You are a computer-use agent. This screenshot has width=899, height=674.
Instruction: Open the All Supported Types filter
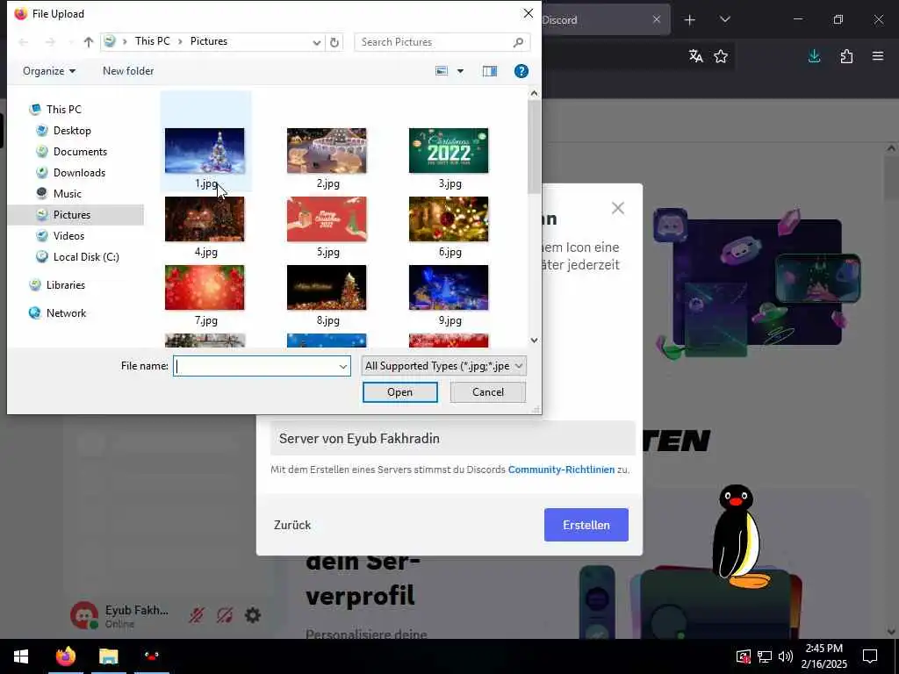coord(443,366)
